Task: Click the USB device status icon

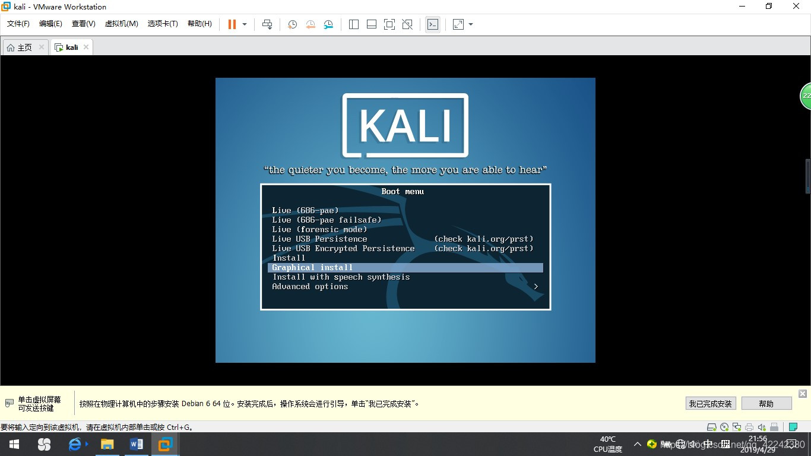Action: [774, 427]
